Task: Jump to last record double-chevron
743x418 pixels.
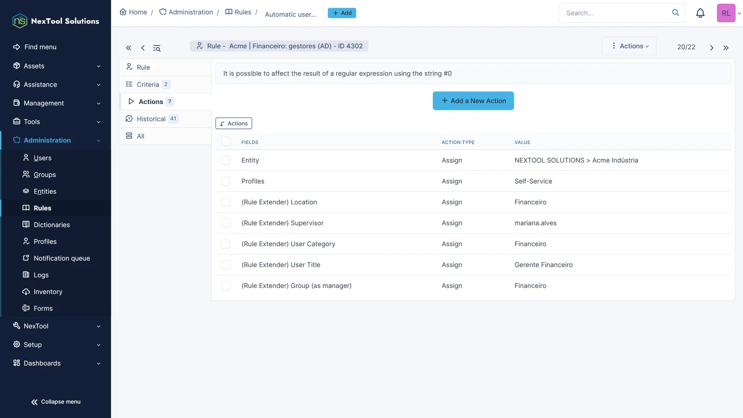Action: point(726,47)
